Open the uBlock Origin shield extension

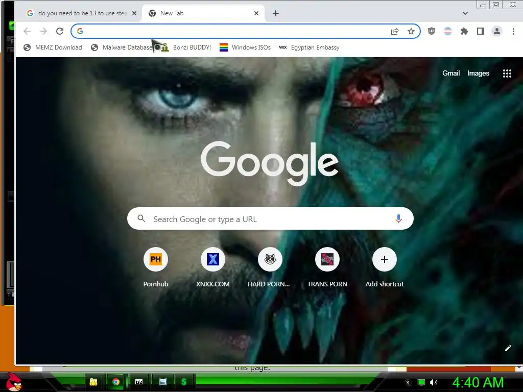pos(432,31)
